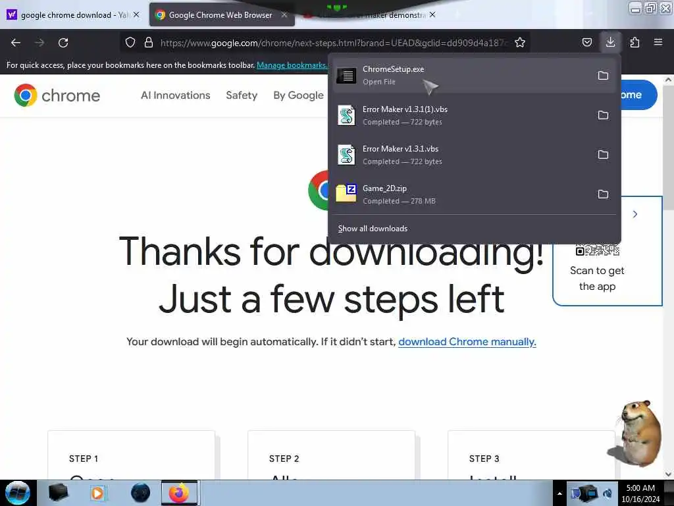Bookmark this page with the star

(x=520, y=42)
